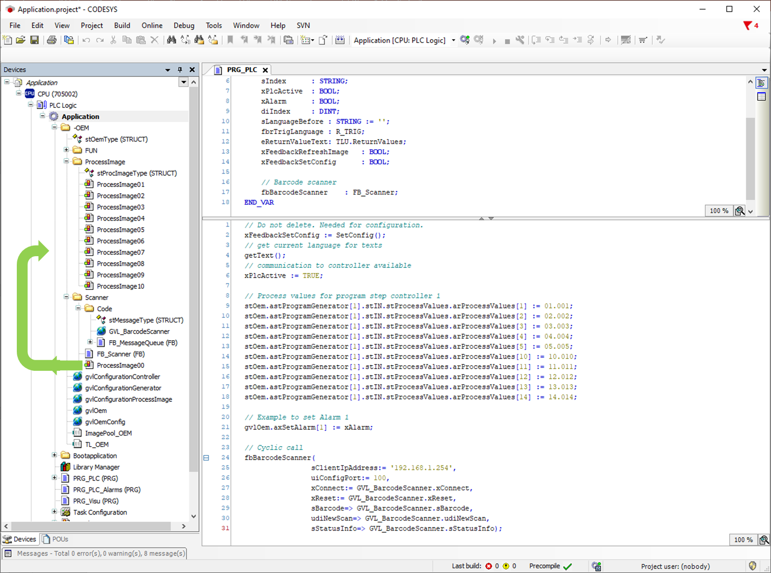Select FB_Scanner (FB) in device tree
The image size is (771, 573).
coord(120,354)
